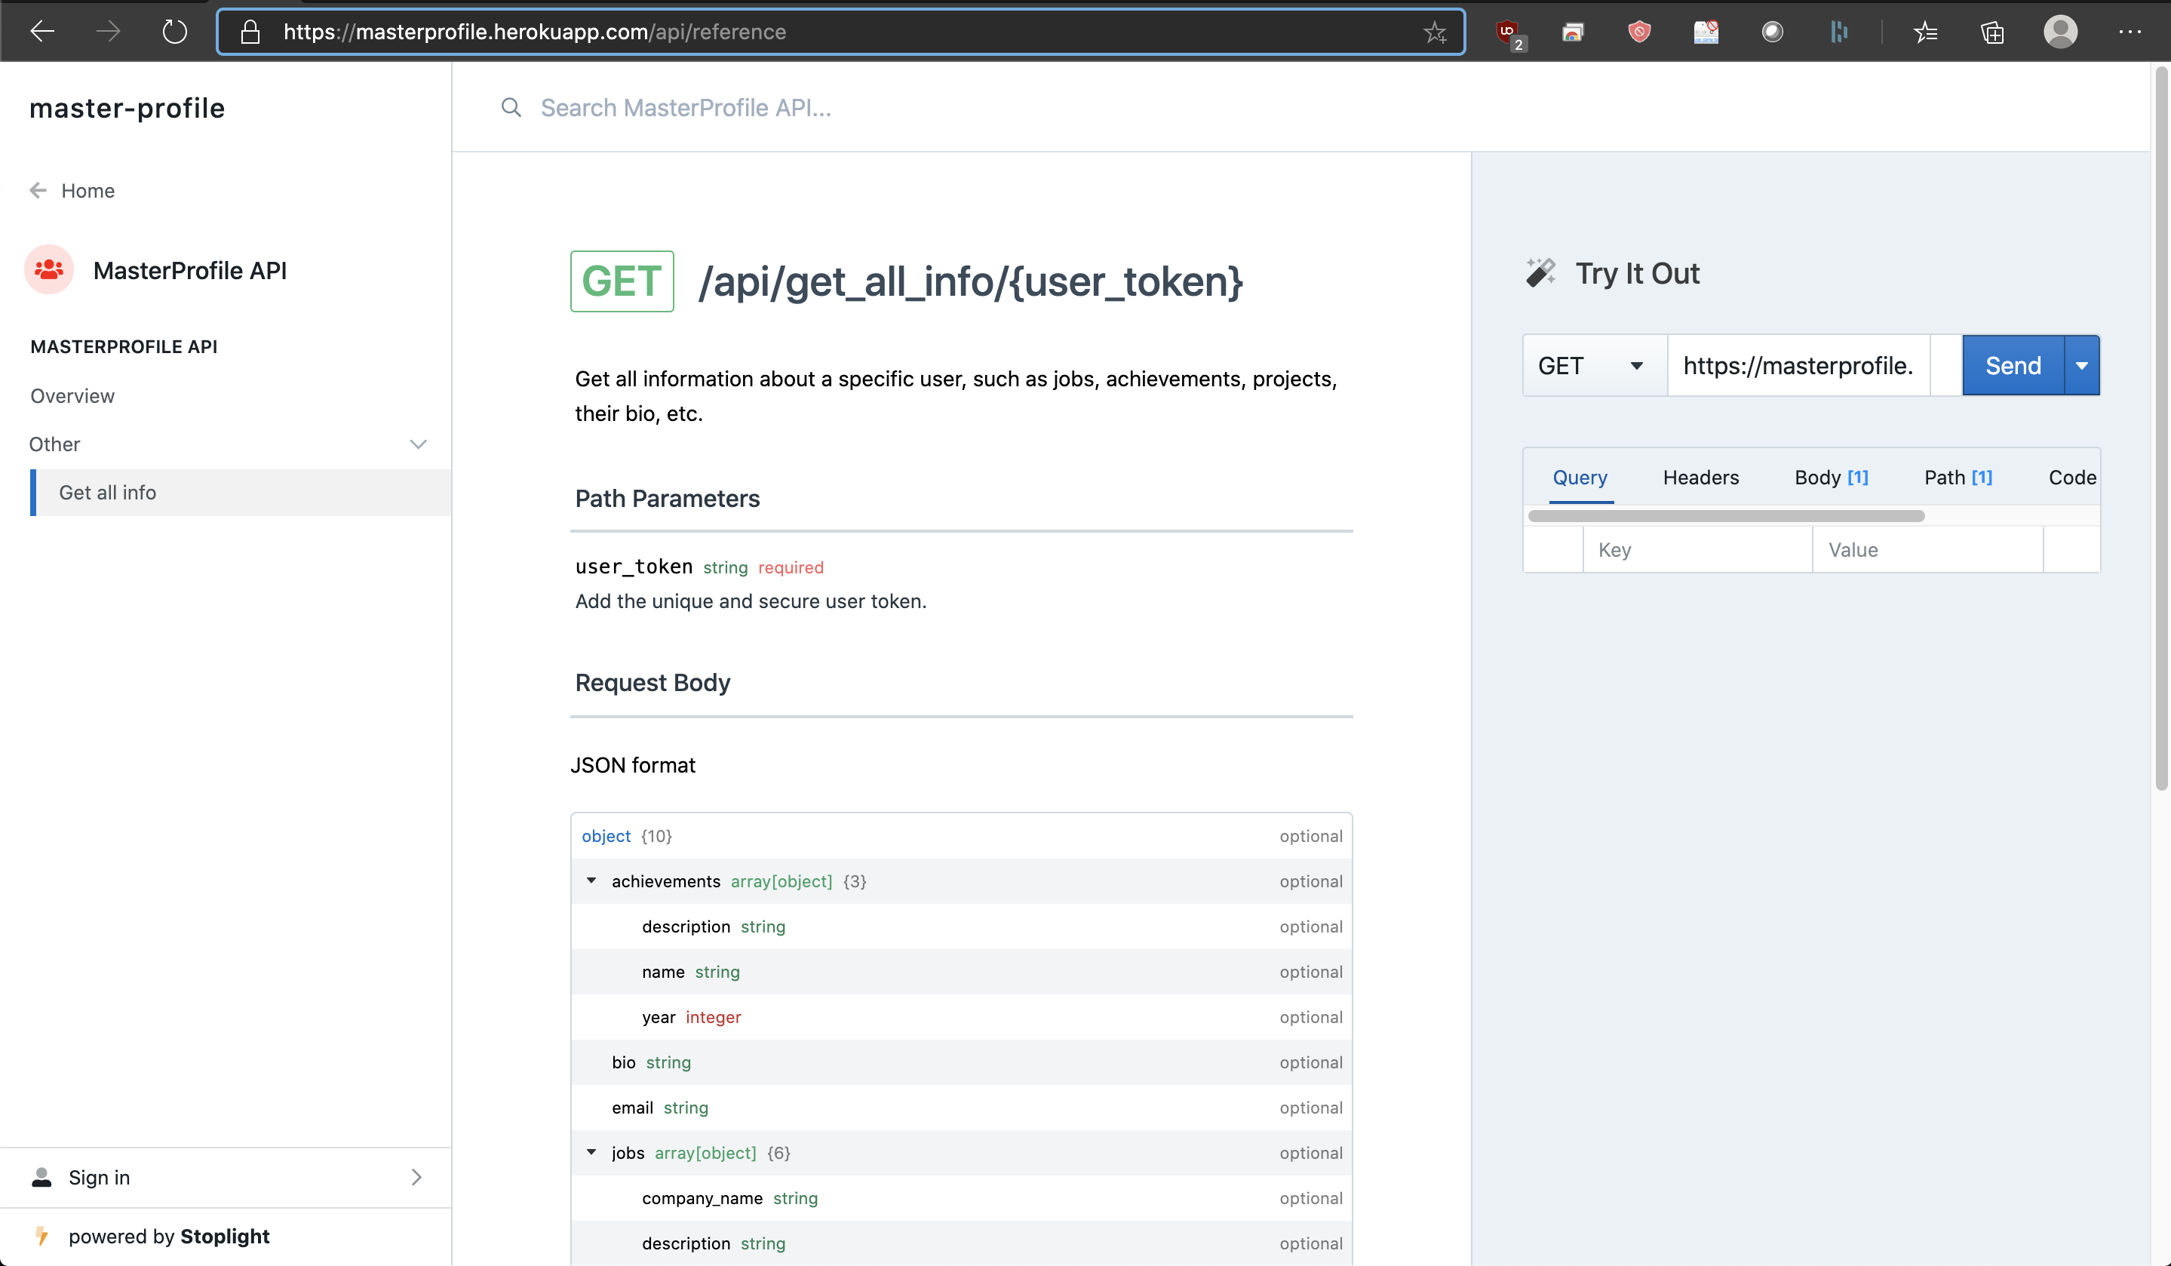Collapse the jobs array row

(592, 1151)
